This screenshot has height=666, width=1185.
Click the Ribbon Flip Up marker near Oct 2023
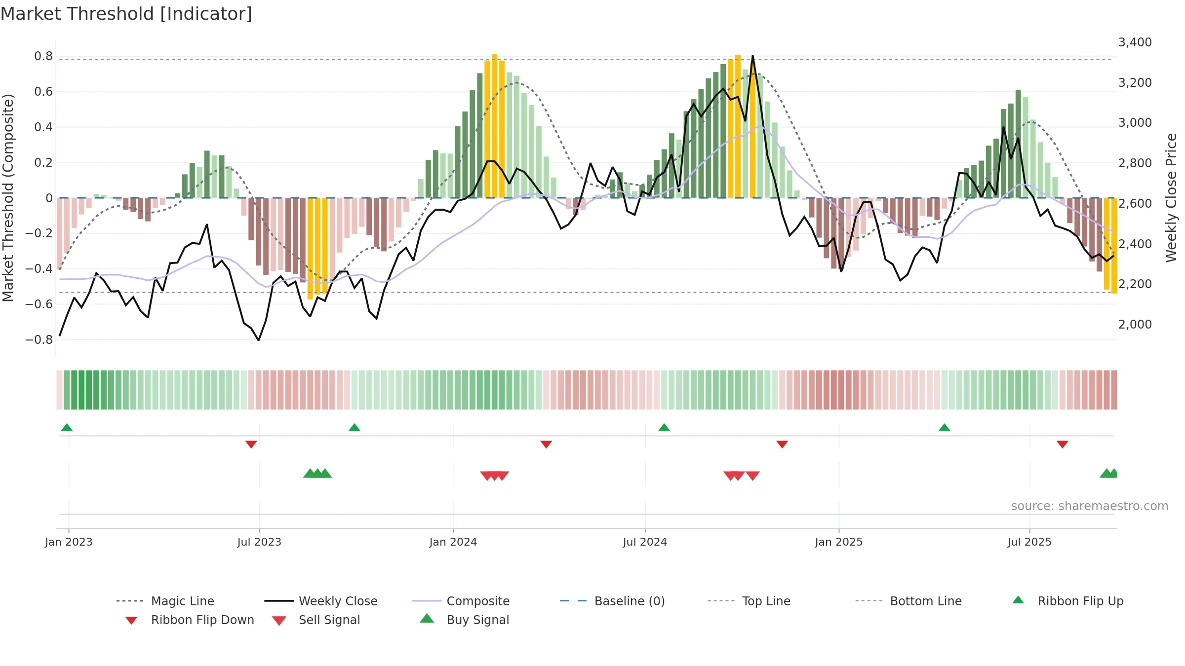(x=354, y=427)
